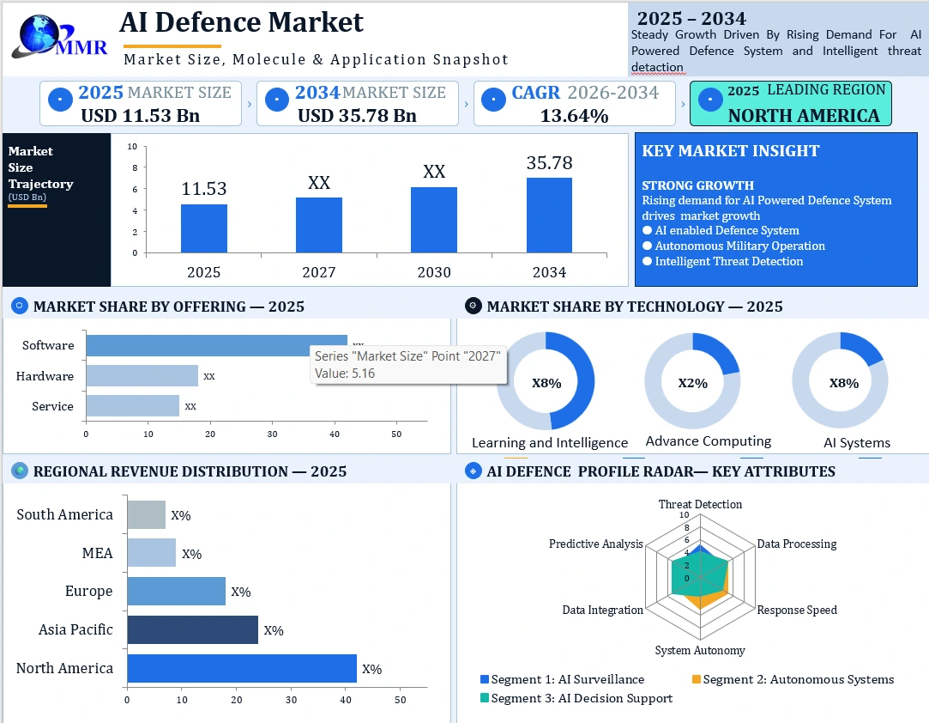Click the Europe revenue bar
Screen dimensions: 929x723
coord(176,591)
